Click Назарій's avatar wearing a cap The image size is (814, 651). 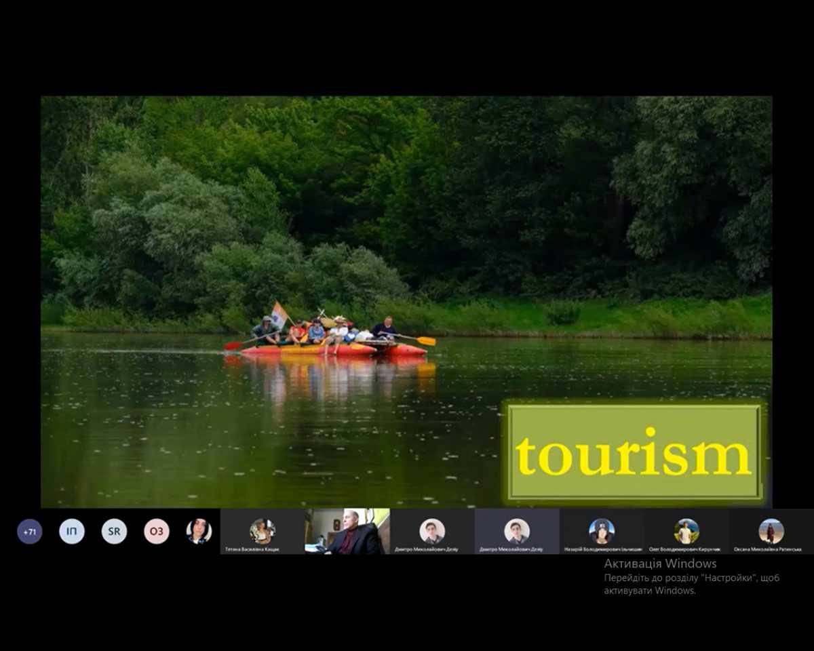(x=601, y=530)
